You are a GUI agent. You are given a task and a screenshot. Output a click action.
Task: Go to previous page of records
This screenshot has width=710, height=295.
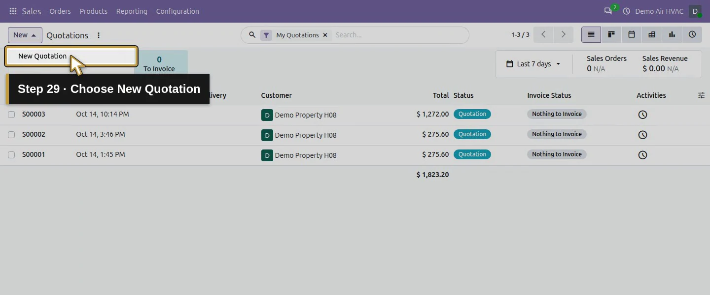pyautogui.click(x=543, y=35)
